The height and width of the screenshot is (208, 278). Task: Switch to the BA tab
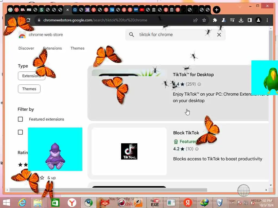(23, 10)
